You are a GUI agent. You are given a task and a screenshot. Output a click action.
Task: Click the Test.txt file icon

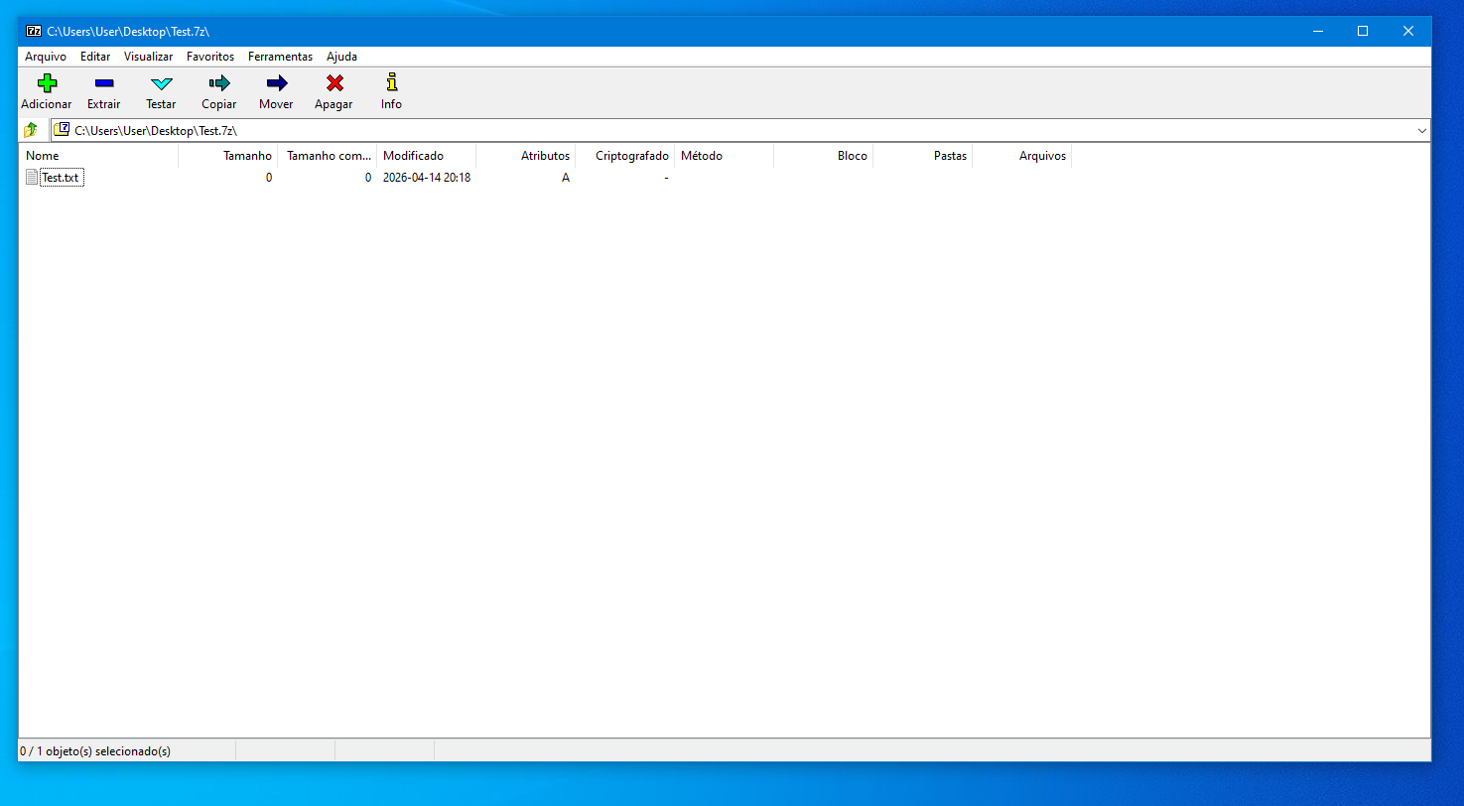[x=32, y=178]
